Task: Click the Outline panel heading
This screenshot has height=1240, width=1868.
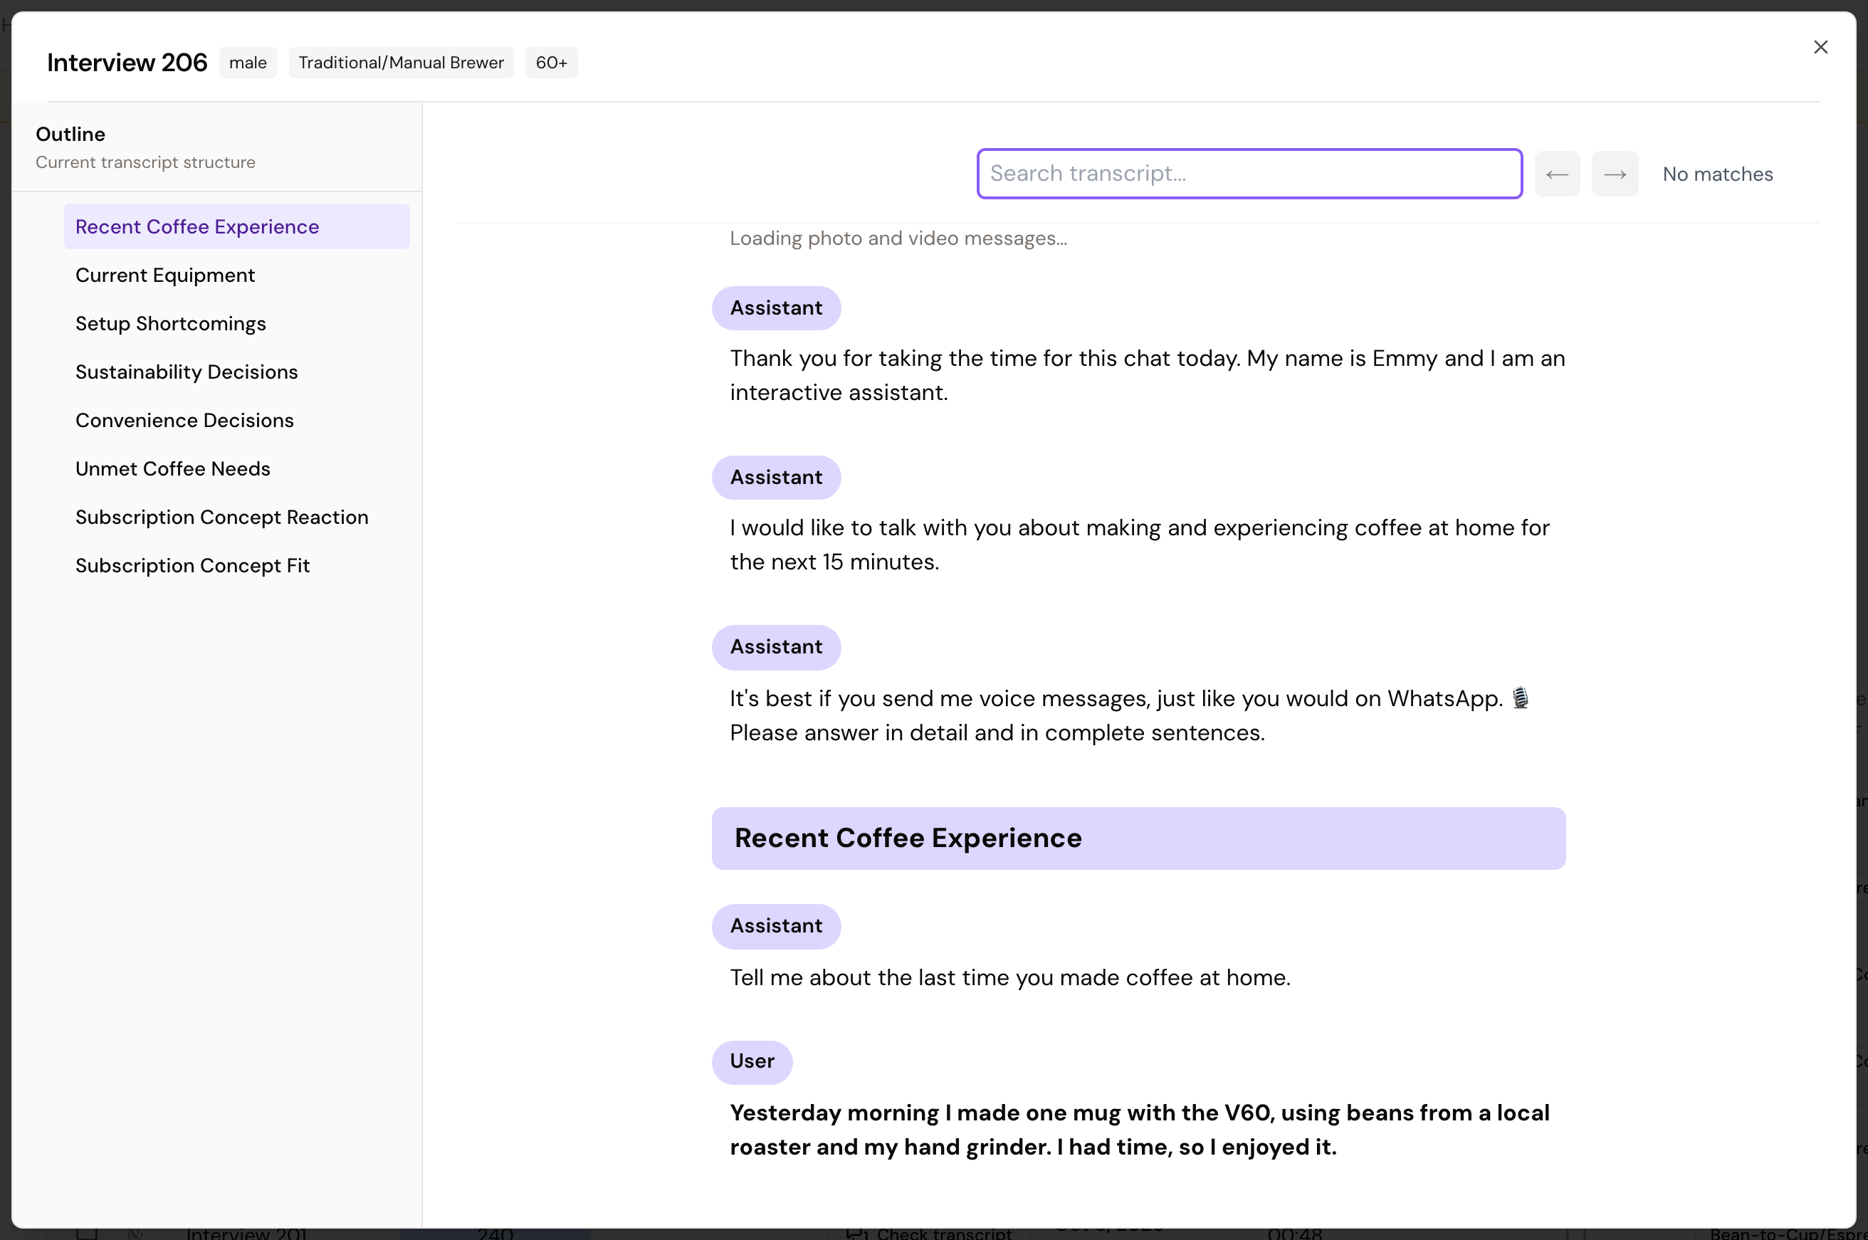Action: (x=70, y=134)
